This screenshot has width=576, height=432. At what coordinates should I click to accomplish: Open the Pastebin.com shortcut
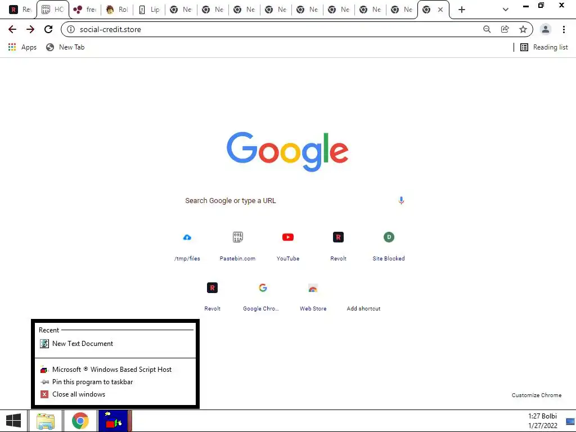[238, 246]
